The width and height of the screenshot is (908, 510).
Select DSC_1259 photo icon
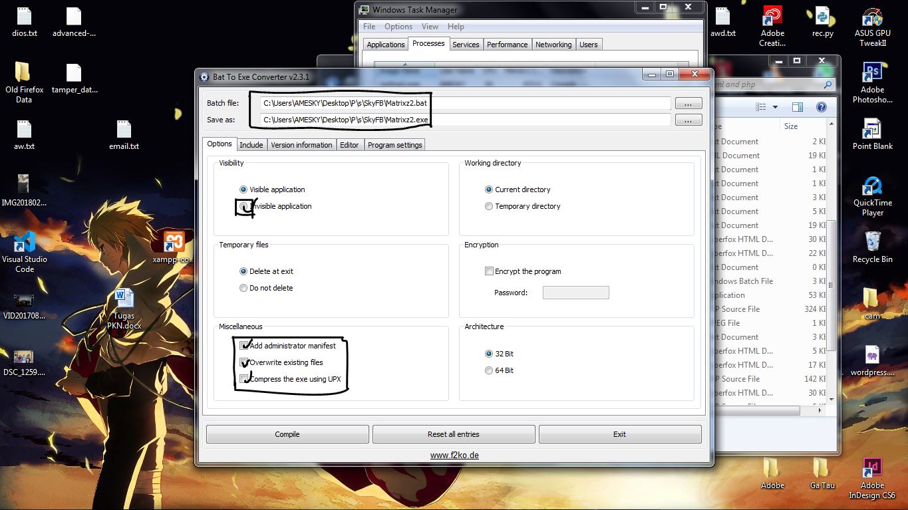24,361
